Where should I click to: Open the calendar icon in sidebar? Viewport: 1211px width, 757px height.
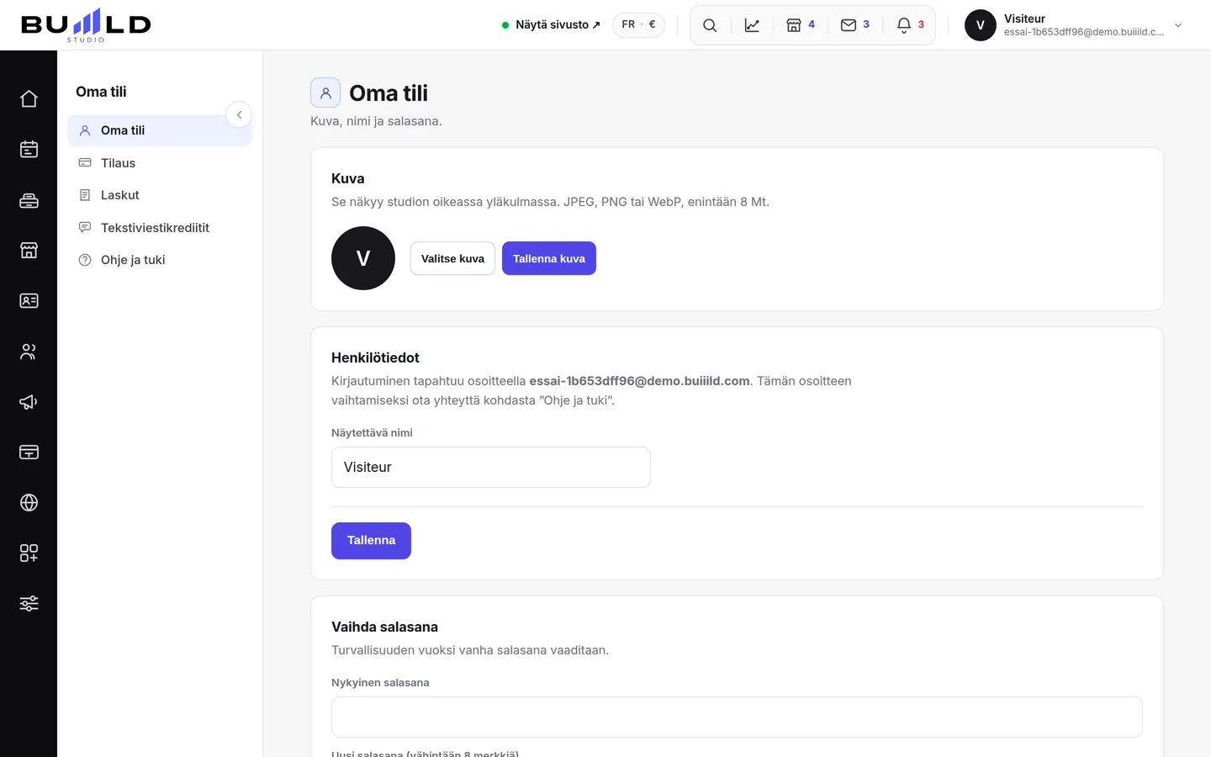(x=29, y=150)
